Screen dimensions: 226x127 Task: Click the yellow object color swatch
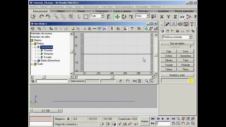pos(191,81)
